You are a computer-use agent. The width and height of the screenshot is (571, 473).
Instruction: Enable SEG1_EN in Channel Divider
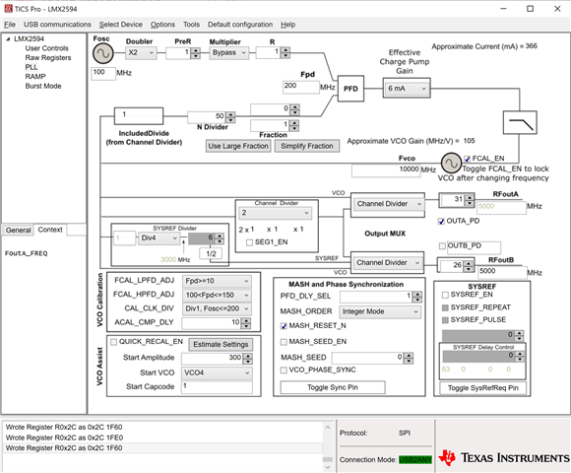(x=249, y=242)
